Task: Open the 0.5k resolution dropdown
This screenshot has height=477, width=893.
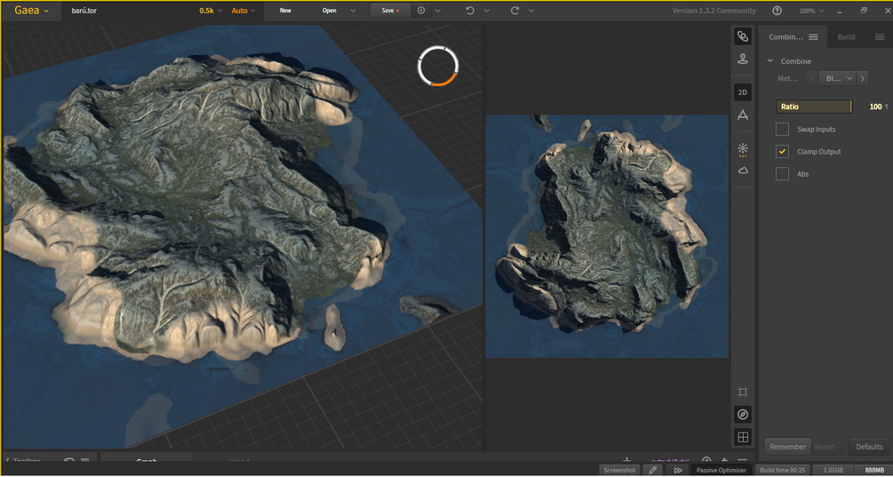Action: click(x=211, y=11)
